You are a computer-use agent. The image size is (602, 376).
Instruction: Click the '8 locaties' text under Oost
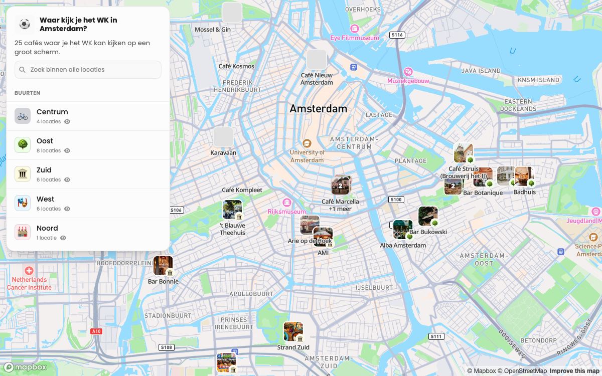[x=49, y=151]
